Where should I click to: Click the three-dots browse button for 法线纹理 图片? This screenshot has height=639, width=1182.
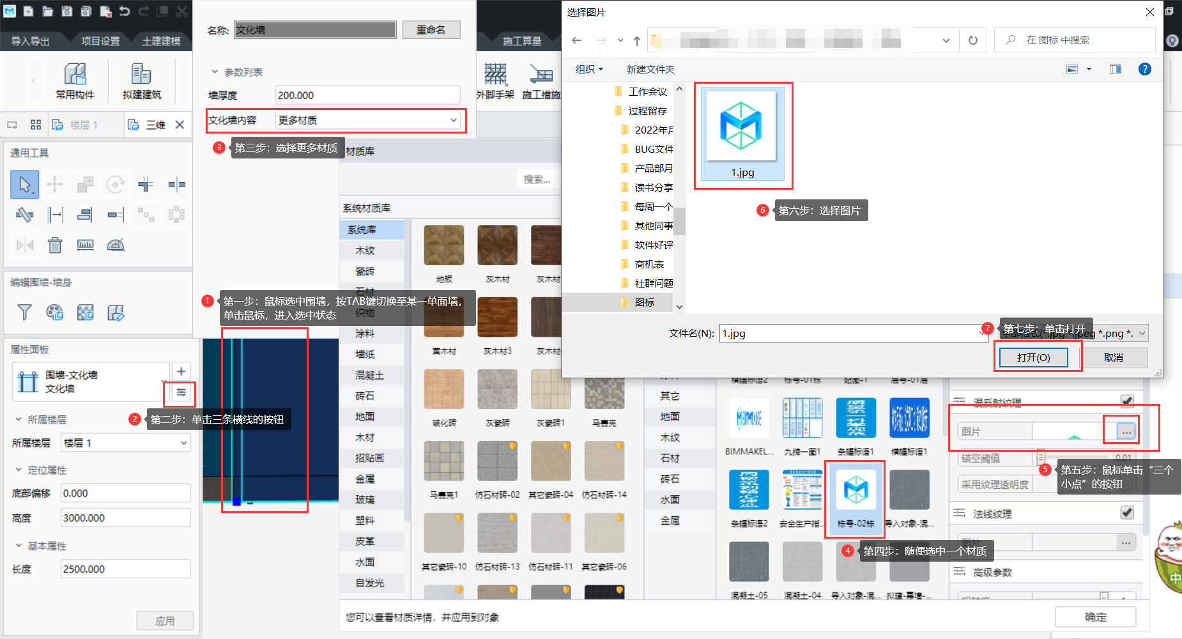click(1126, 543)
